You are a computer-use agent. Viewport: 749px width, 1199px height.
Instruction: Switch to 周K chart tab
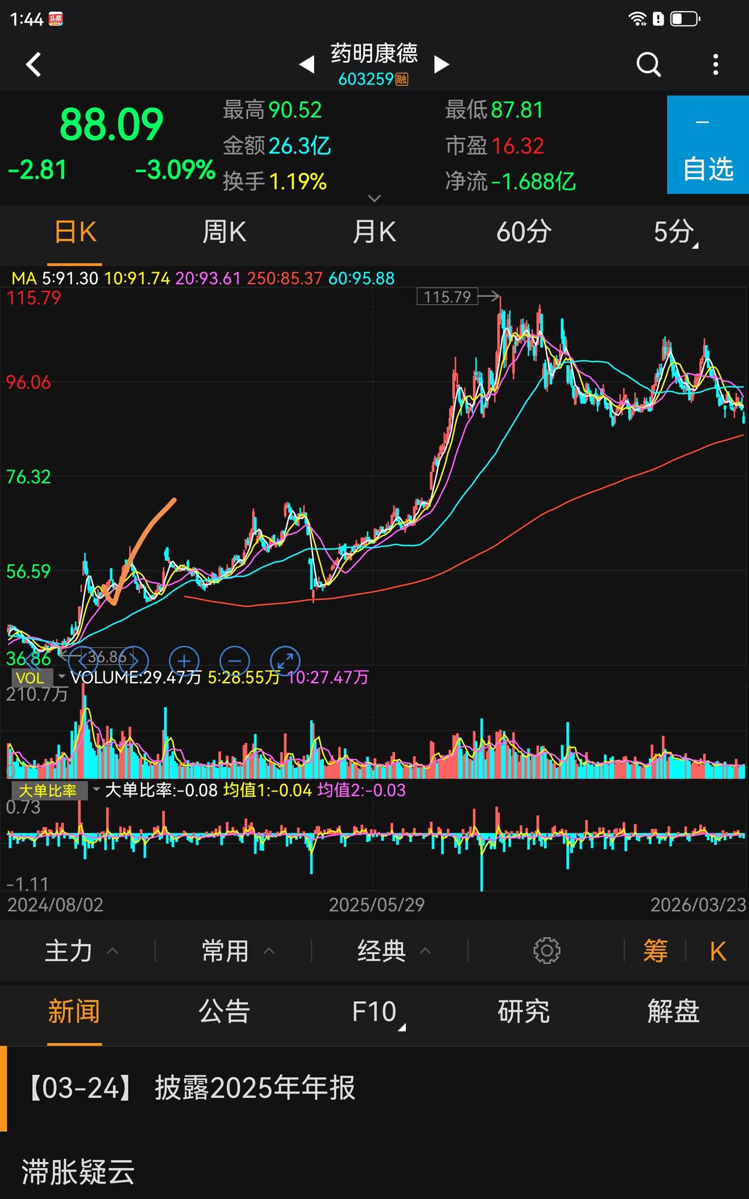[224, 232]
